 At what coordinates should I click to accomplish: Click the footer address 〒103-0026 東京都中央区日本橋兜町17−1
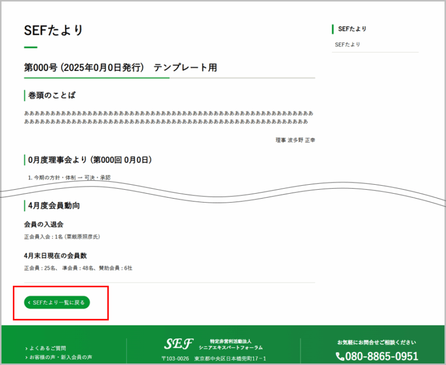[214, 358]
